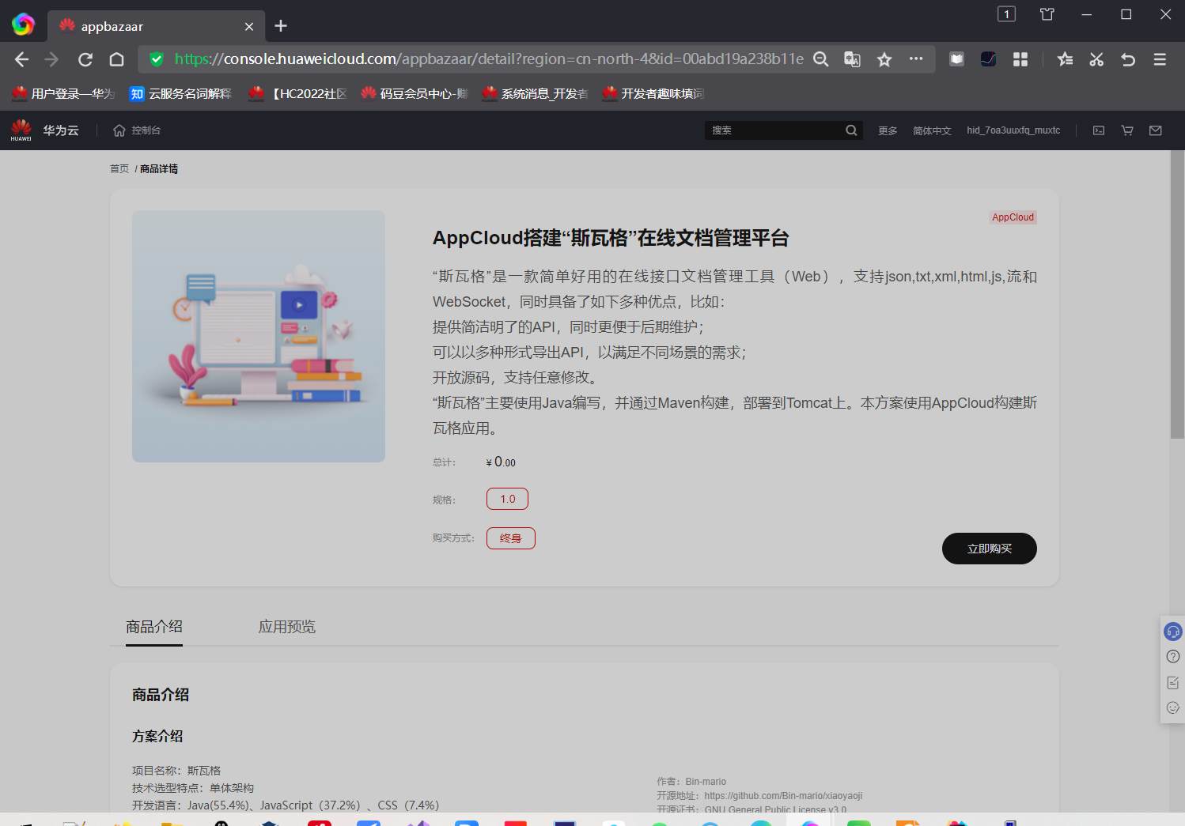
Task: Open the browser skin shirt icon
Action: click(1047, 14)
